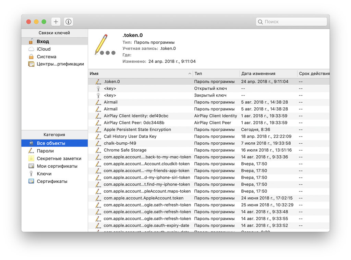Select the d-my-iphone-siri-token entry
Image resolution: width=351 pixels, height=260 pixels.
209,178
